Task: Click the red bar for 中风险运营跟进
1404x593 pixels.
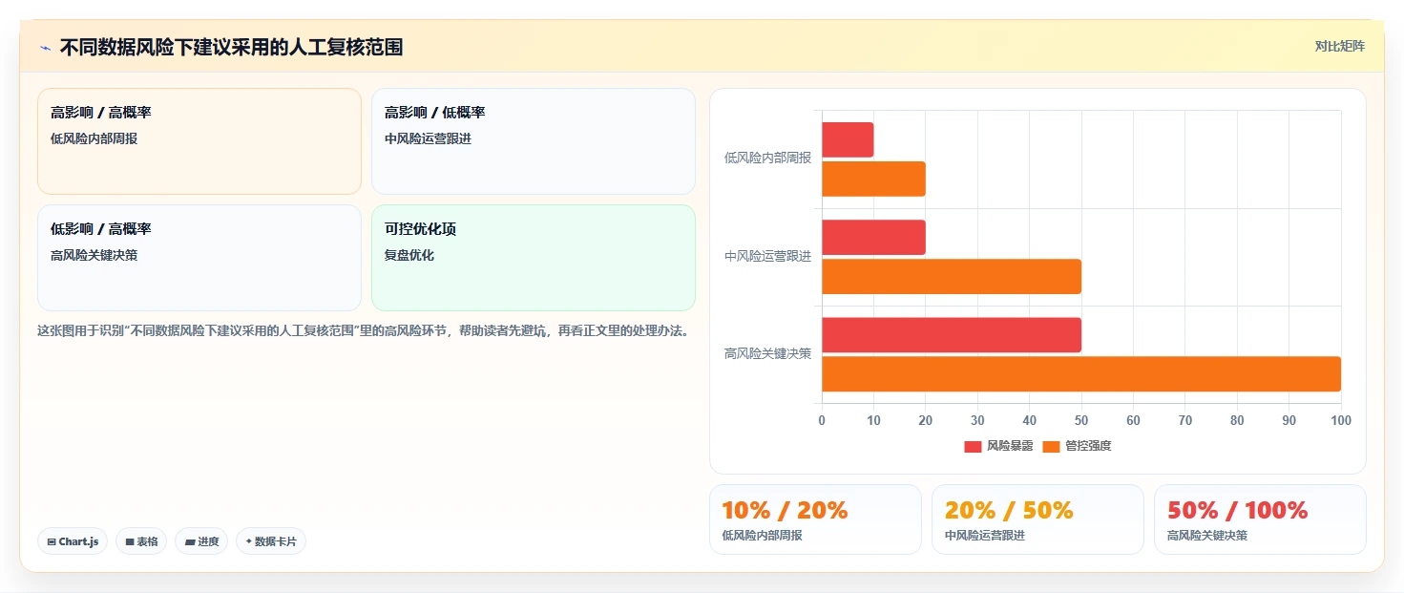Action: pyautogui.click(x=873, y=238)
